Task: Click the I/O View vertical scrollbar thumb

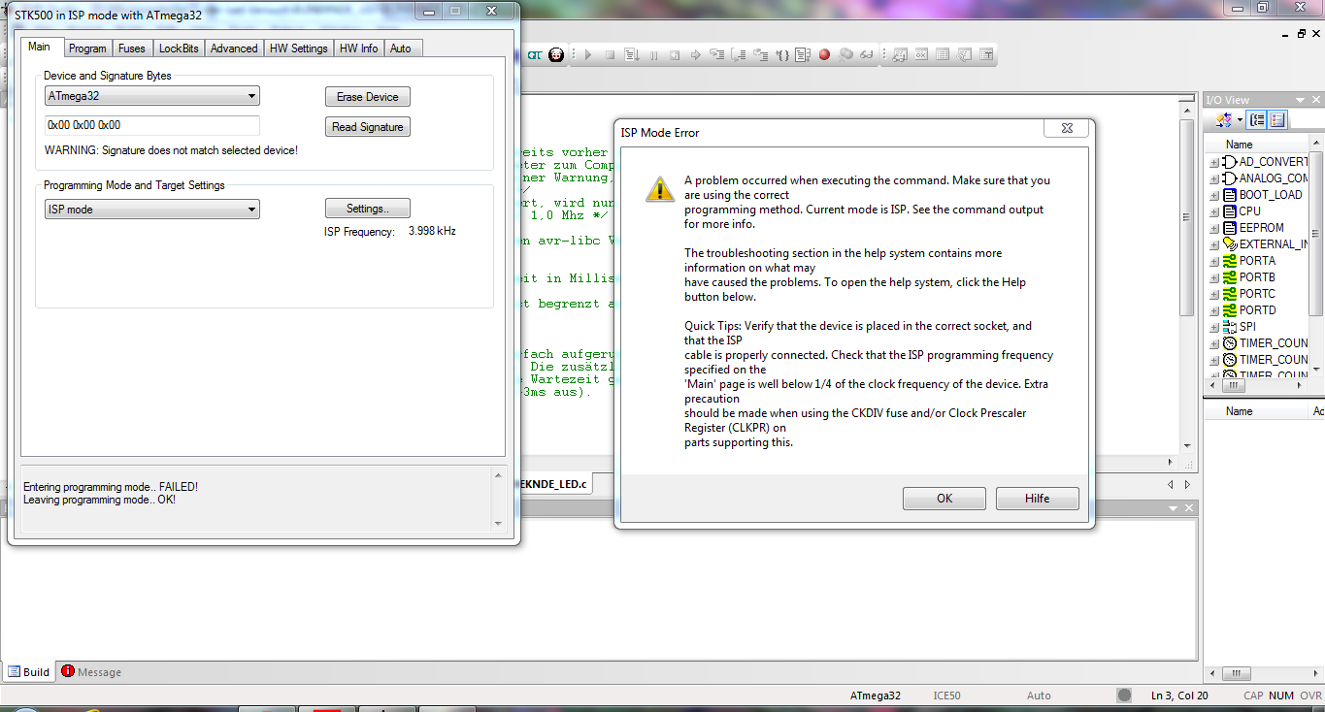Action: (1317, 233)
